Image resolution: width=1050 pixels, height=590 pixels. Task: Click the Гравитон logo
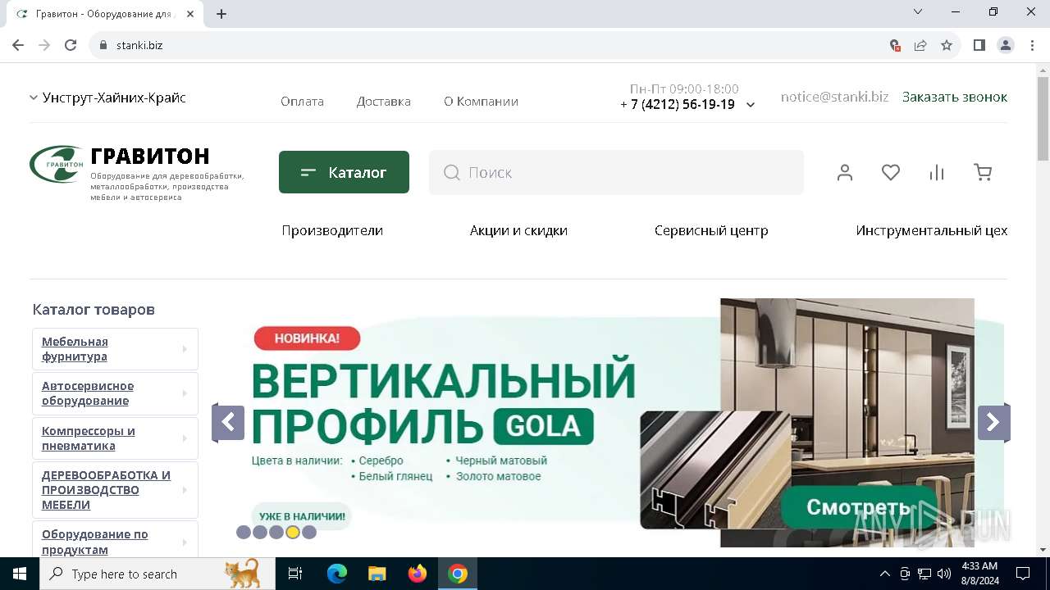[57, 164]
